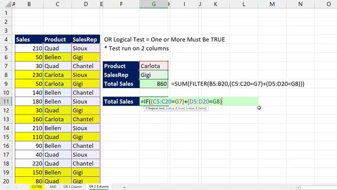Add a new sheet with plus icon

tap(124, 187)
